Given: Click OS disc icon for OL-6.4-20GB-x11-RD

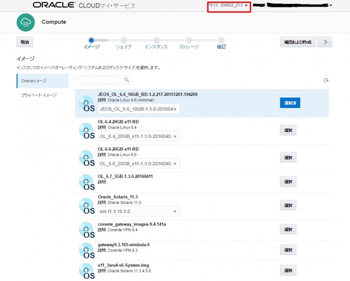Looking at the screenshot, I should (87, 131).
